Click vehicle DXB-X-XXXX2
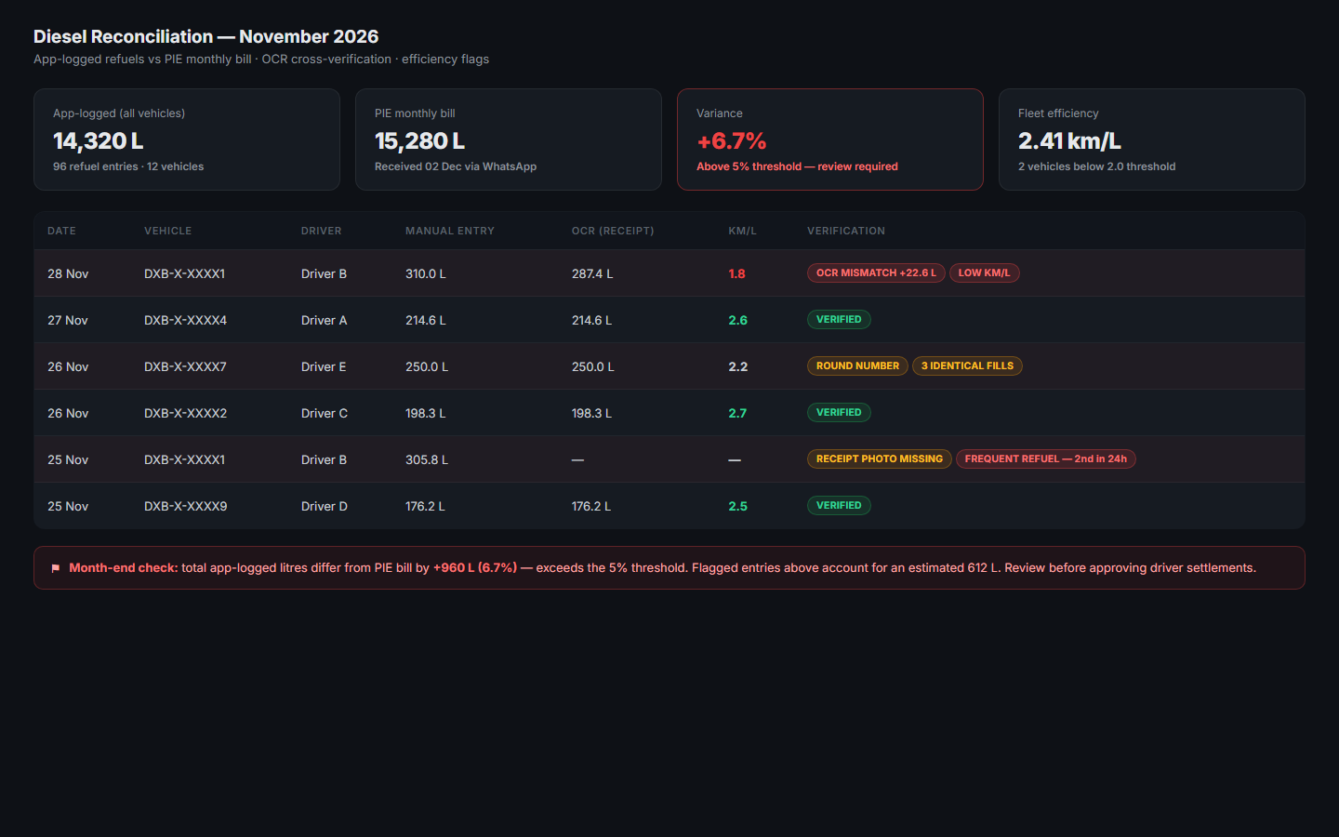The height and width of the screenshot is (837, 1339). 185,413
